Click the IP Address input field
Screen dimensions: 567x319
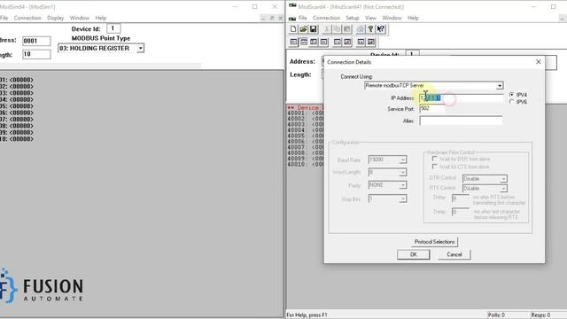(462, 98)
